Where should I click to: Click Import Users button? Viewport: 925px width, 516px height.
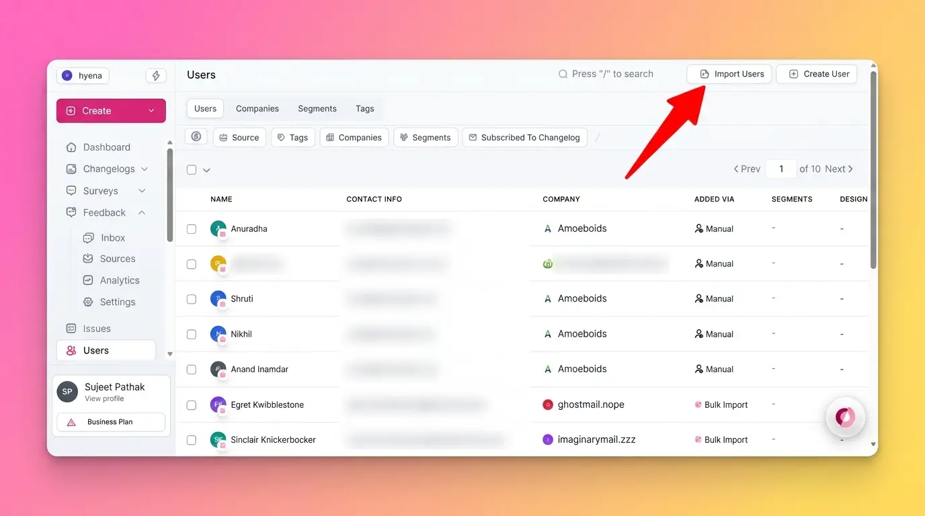tap(729, 74)
